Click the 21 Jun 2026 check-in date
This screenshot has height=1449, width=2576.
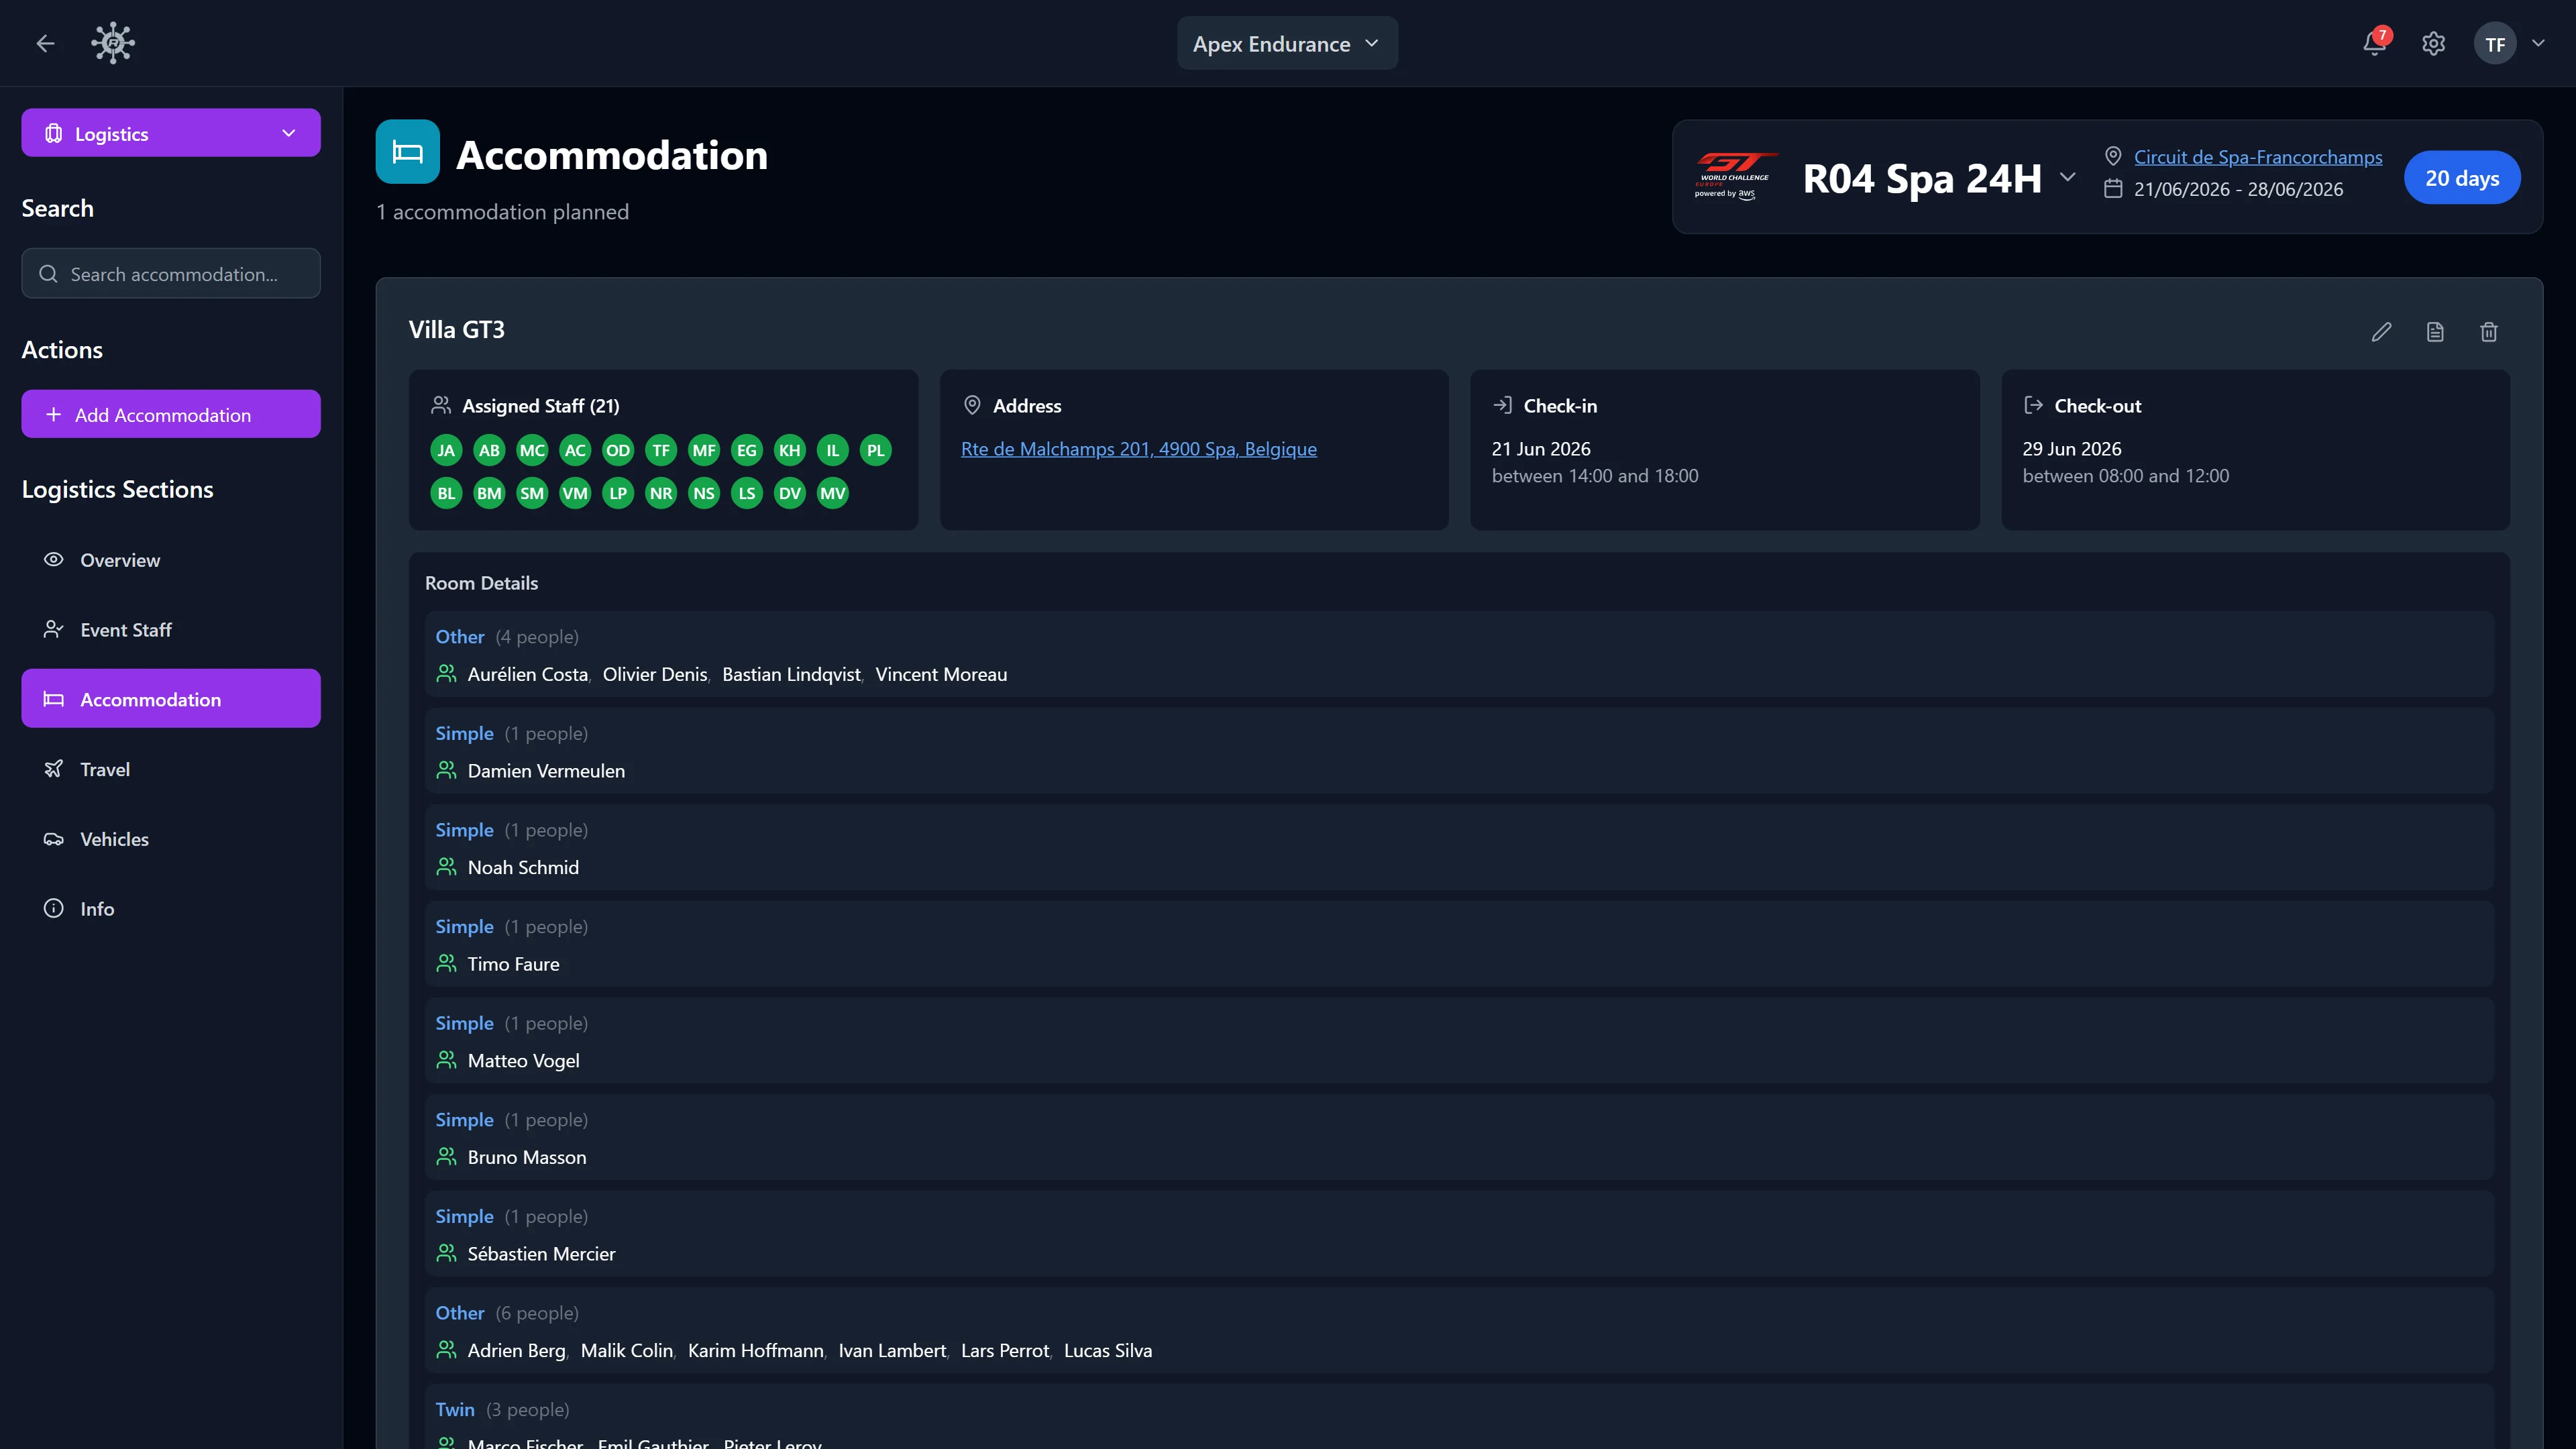(x=1541, y=449)
